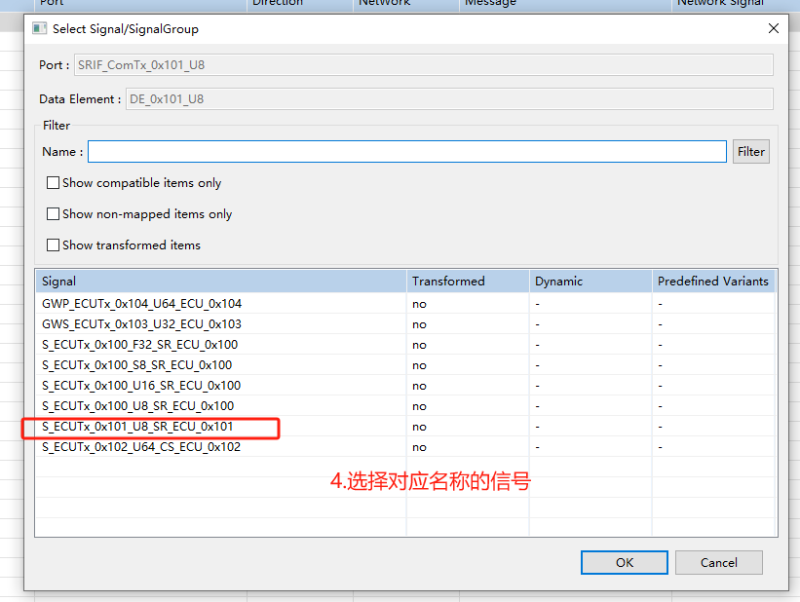Select signal S_ECUTx_0x102_U64_CS_ECU_0x102

(141, 448)
